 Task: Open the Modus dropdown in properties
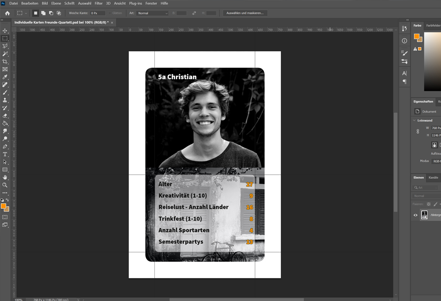point(436,161)
